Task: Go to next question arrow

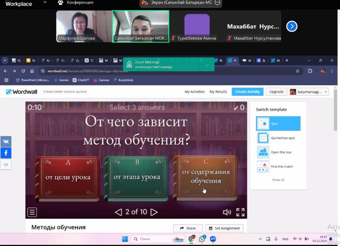Action: click(154, 212)
